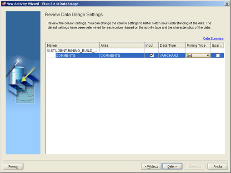The width and height of the screenshot is (231, 173).
Task: Open help with the Pomoc button
Action: 13,166
